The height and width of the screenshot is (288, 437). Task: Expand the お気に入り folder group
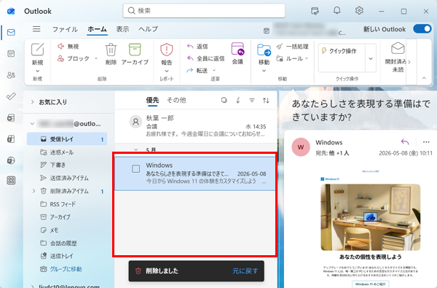pos(32,102)
